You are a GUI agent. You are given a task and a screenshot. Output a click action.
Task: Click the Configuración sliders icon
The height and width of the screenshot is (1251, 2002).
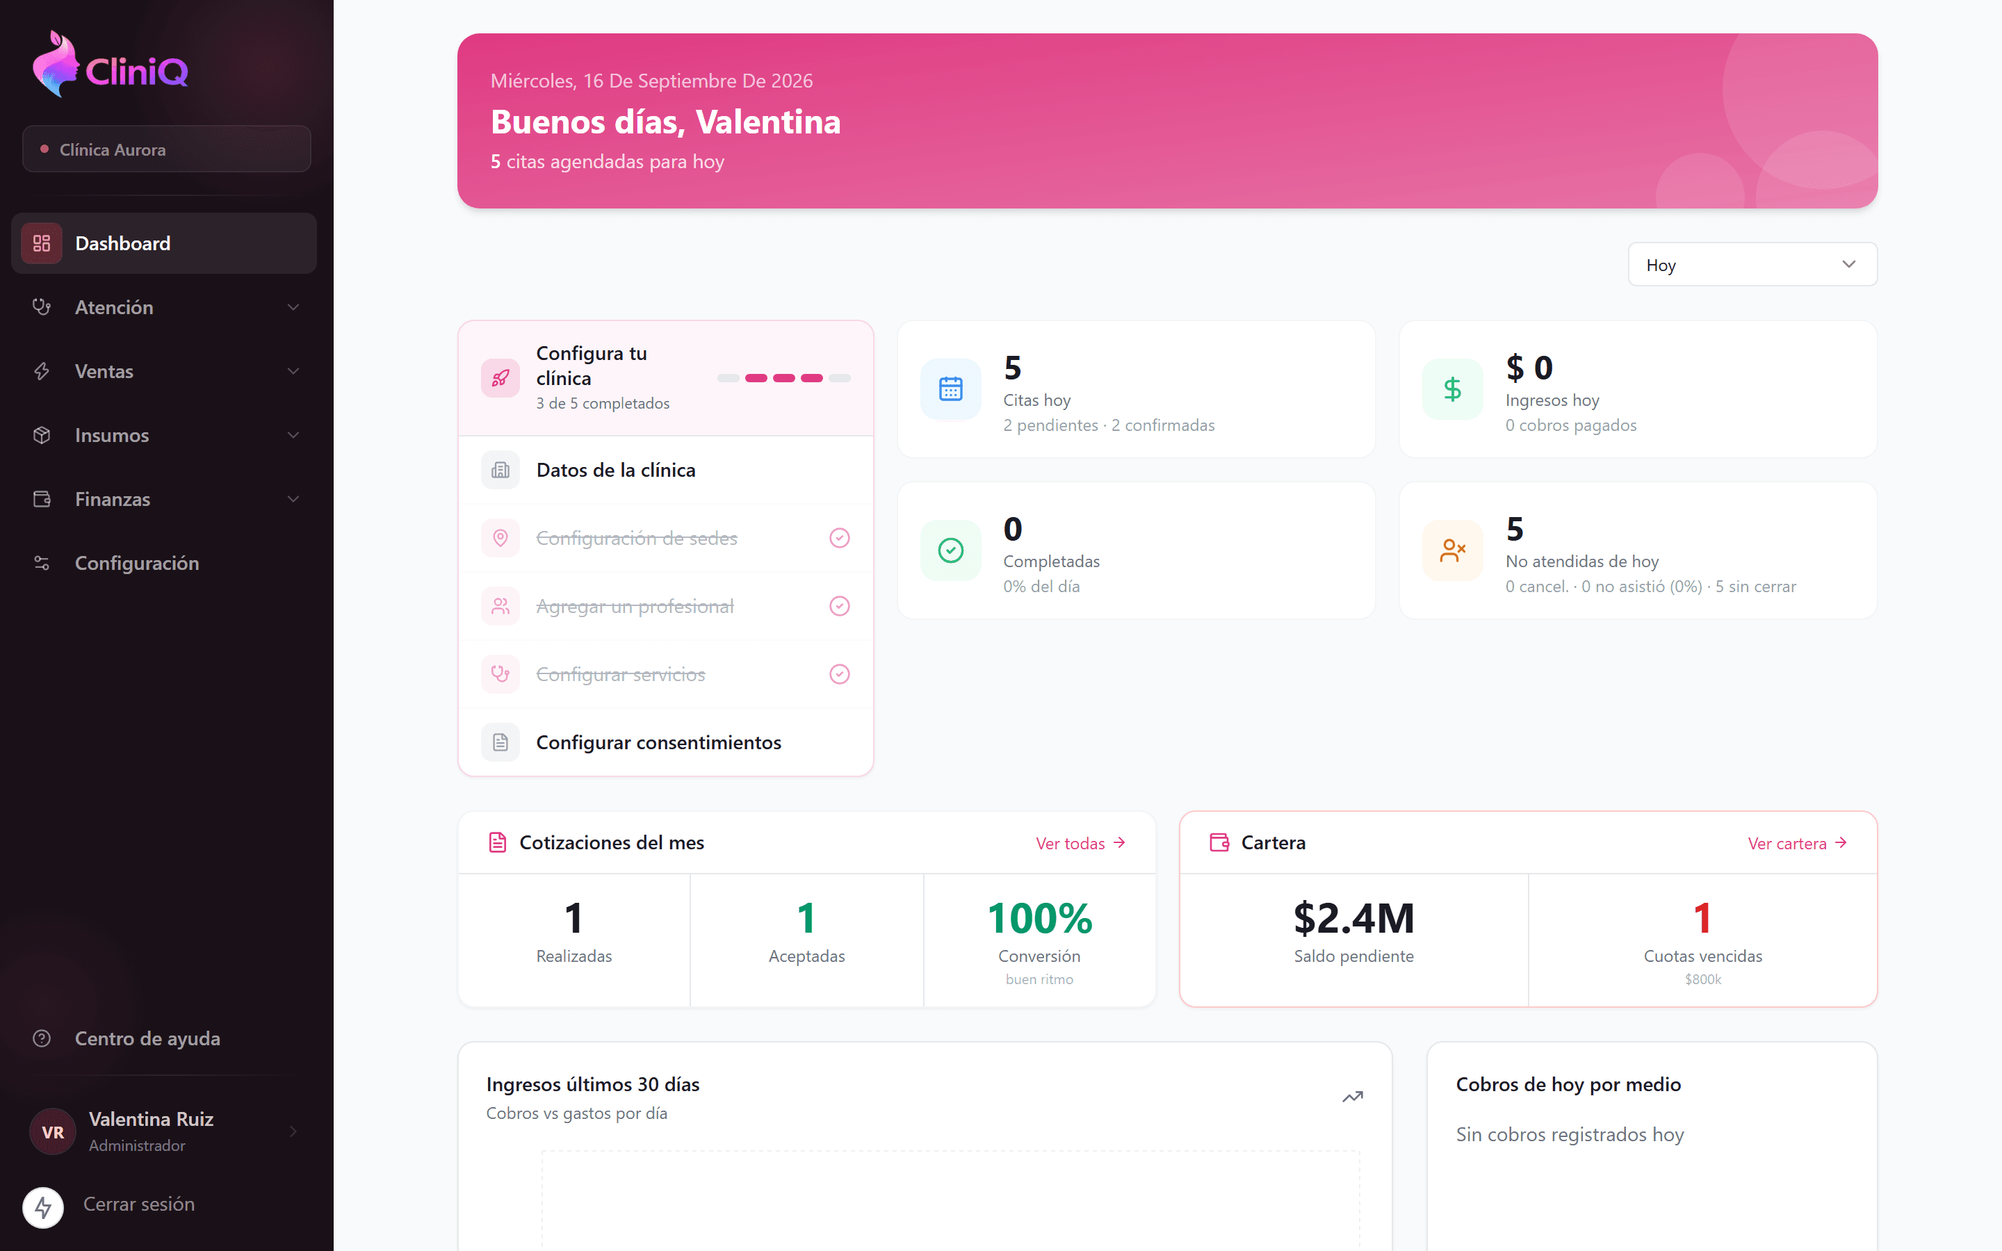42,563
